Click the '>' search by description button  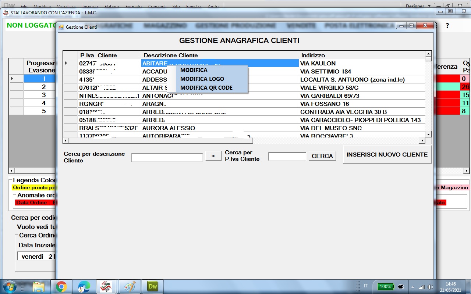[x=213, y=156]
